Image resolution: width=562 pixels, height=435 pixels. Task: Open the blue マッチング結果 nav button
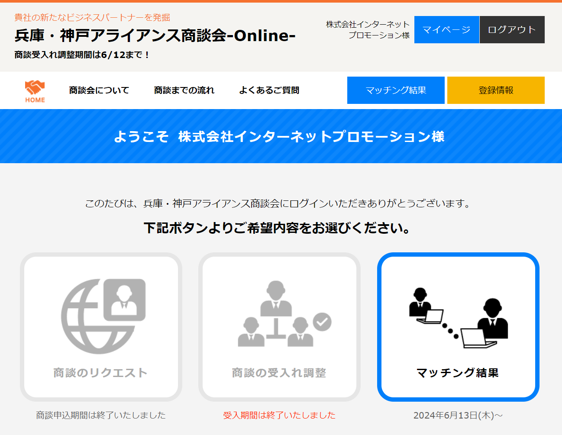tap(396, 90)
